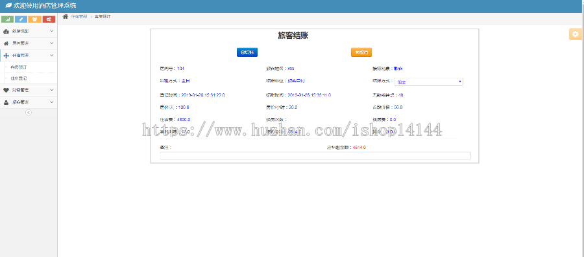Click the leaf logo in header

[x=8, y=6]
